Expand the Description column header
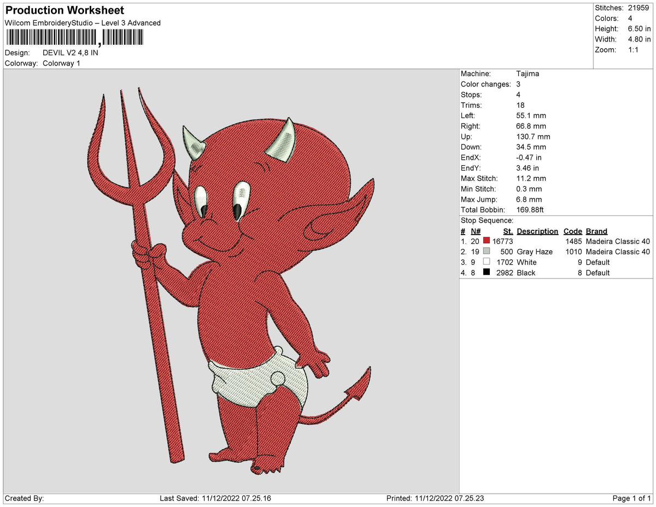Viewport: 656px width, 507px height. tap(537, 231)
